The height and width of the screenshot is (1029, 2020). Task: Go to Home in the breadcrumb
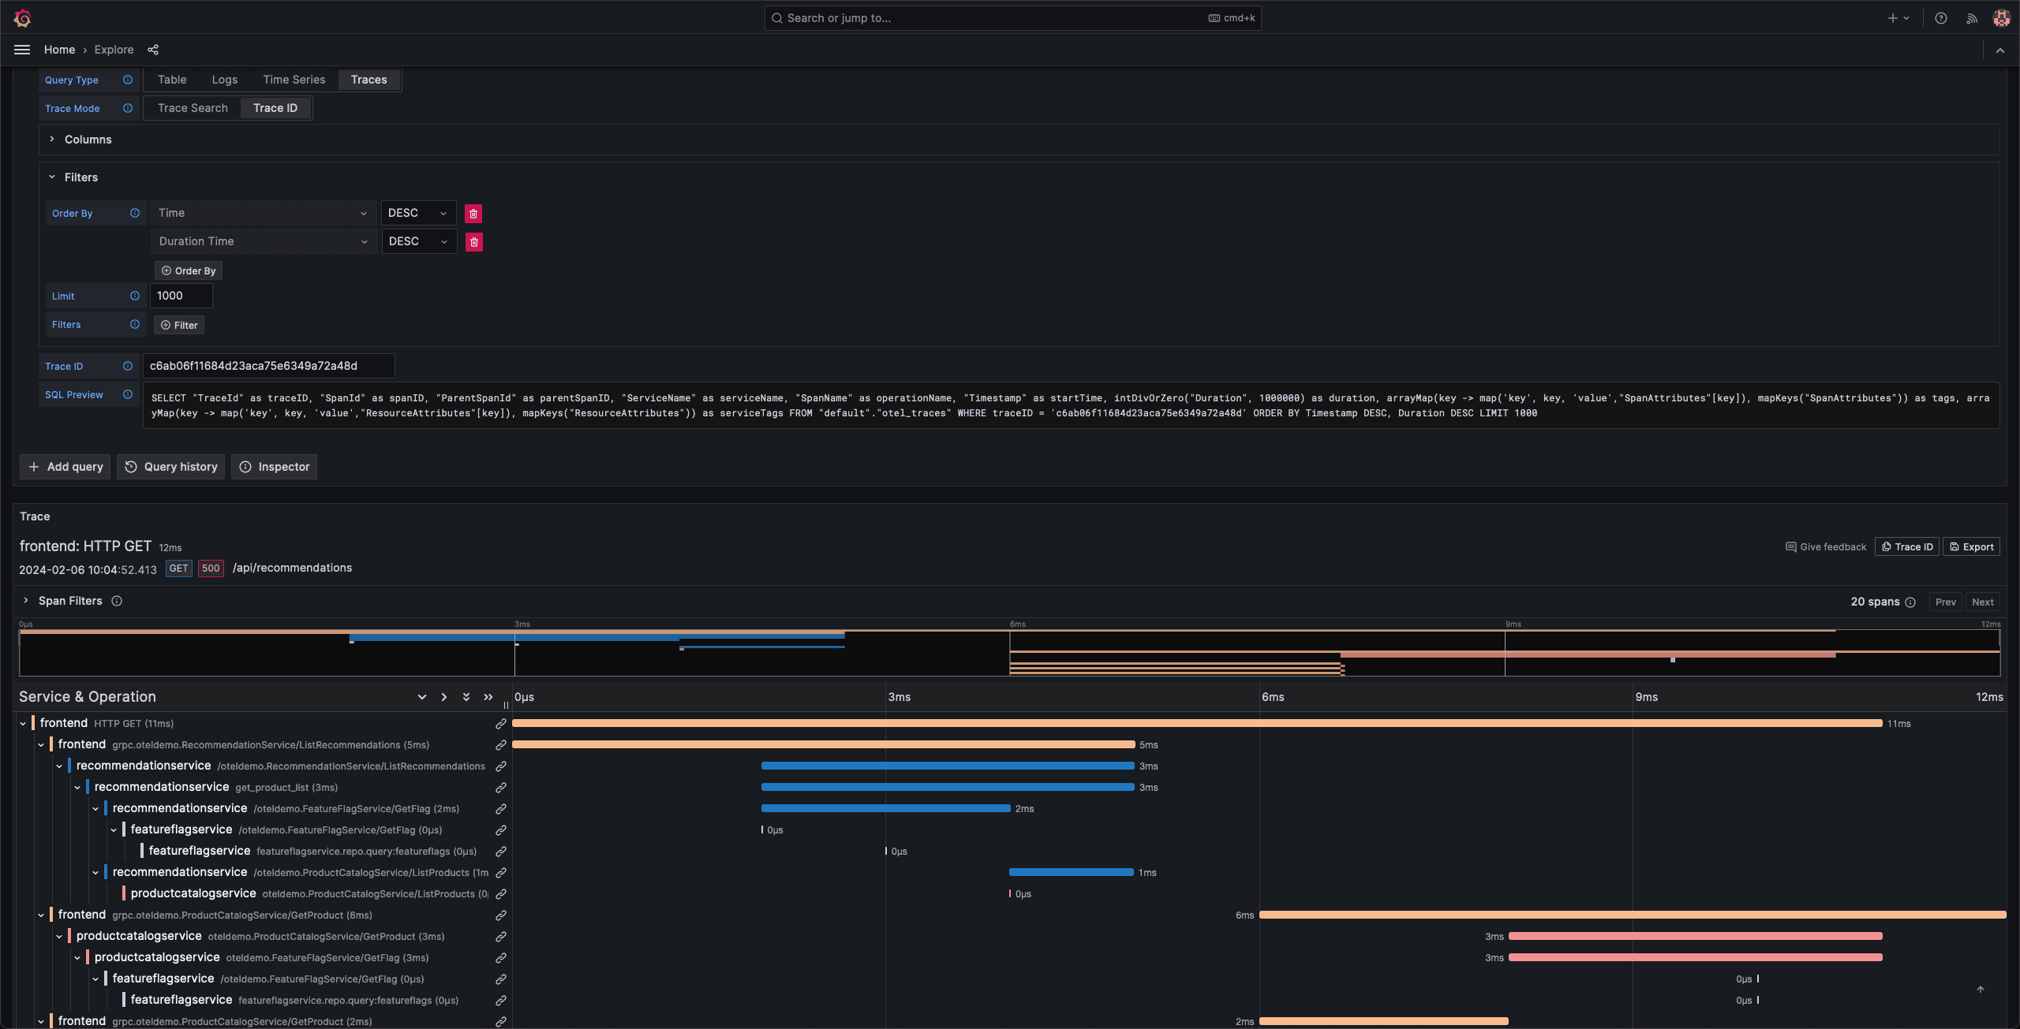59,50
